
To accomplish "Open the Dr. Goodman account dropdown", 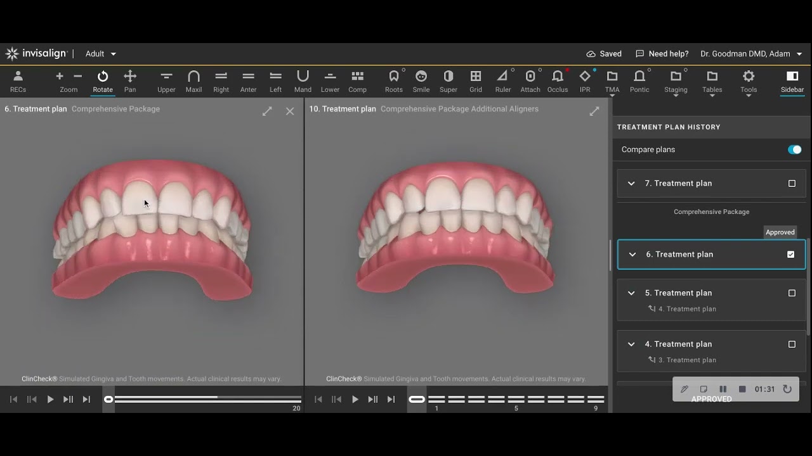I will 751,54.
